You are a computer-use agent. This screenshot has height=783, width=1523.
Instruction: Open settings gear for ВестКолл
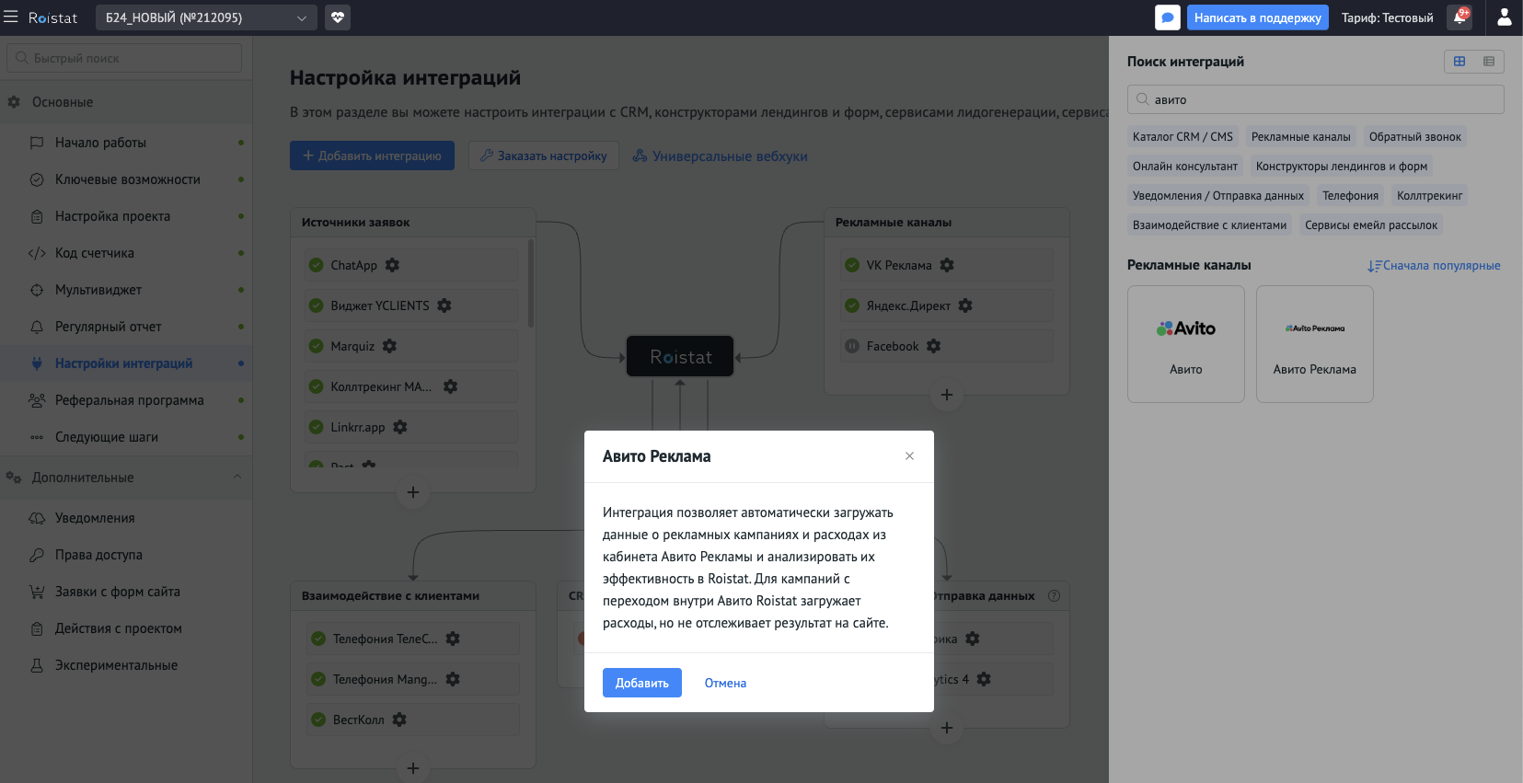(x=399, y=720)
